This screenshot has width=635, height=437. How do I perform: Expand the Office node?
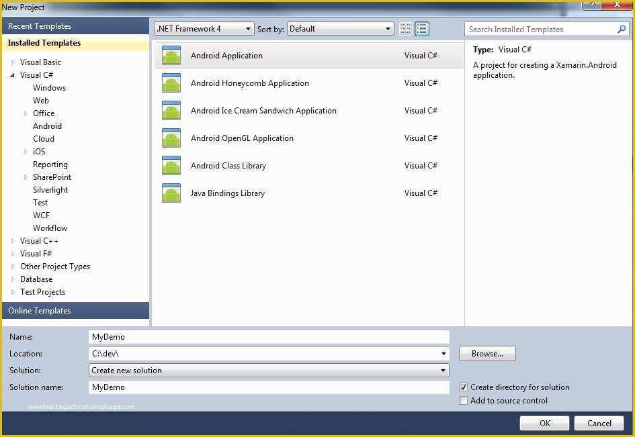26,113
